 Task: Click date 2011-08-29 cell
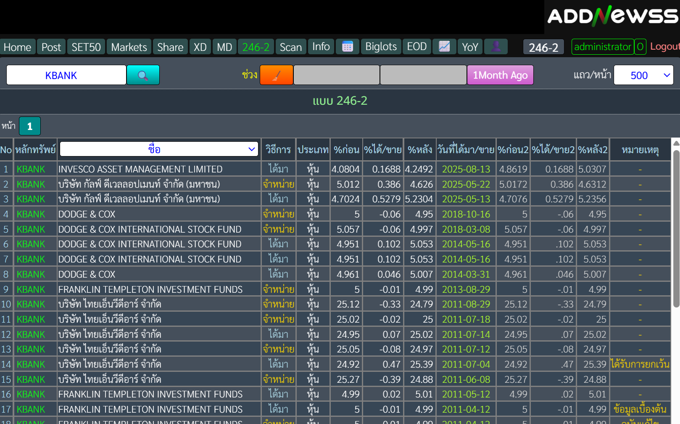466,304
